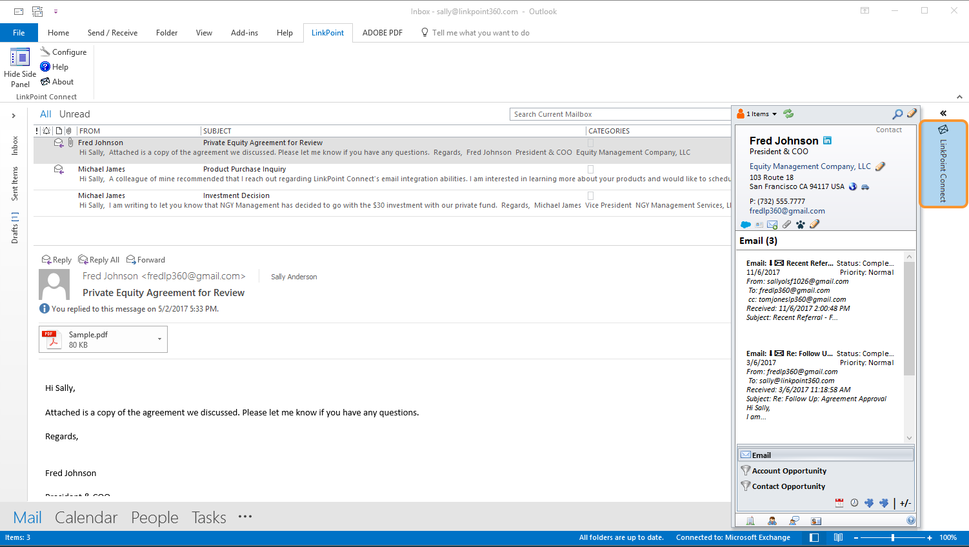Image resolution: width=969 pixels, height=547 pixels.
Task: Click the fredlp360@gmail.com contact email link
Action: point(787,211)
